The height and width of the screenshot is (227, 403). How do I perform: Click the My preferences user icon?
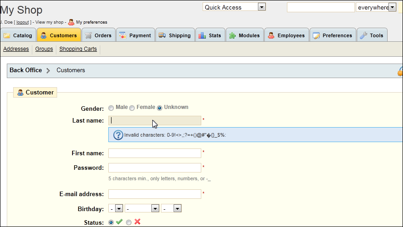coord(71,22)
